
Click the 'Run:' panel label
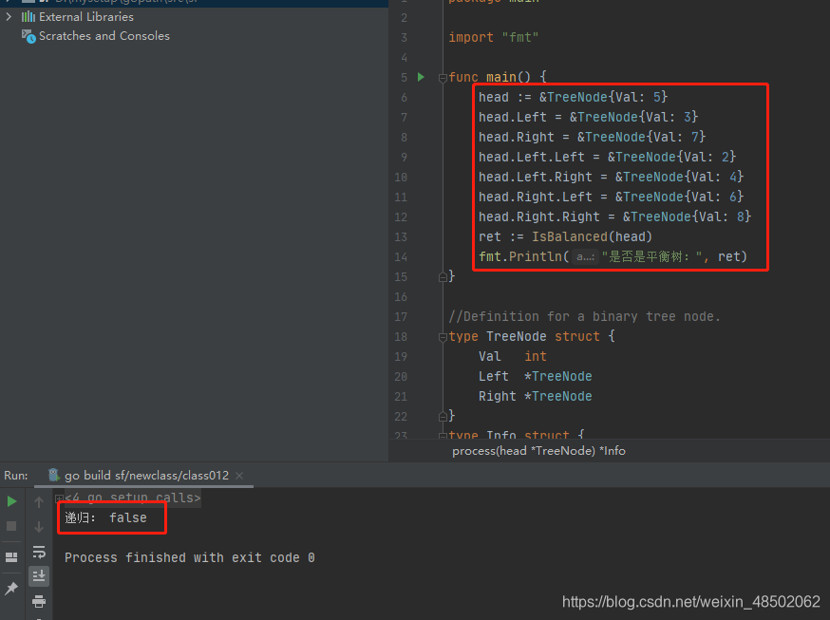pos(16,476)
